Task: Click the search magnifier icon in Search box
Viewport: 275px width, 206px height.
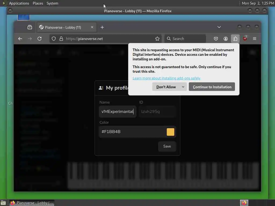Action: pos(169,39)
